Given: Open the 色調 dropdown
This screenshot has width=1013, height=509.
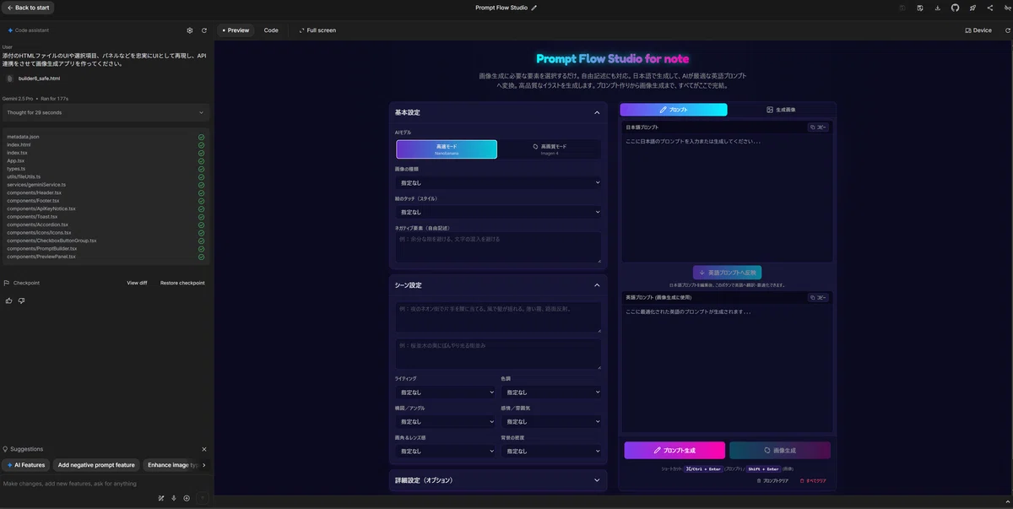Looking at the screenshot, I should (x=551, y=392).
